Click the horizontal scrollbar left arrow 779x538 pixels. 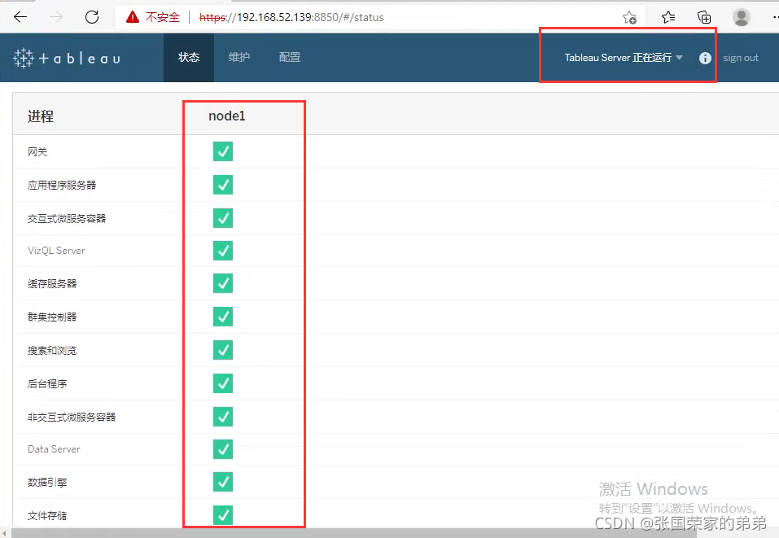pos(4,533)
